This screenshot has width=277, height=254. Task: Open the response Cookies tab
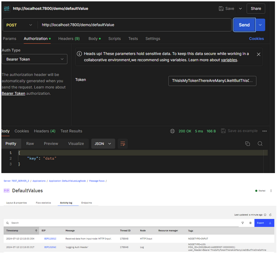pos(22,131)
